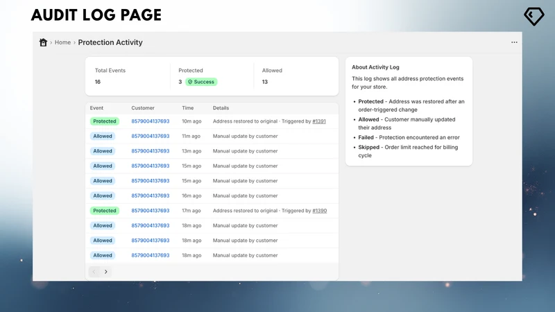Click 'Address restored' text in 10m row
555x312 pixels.
tap(245, 121)
